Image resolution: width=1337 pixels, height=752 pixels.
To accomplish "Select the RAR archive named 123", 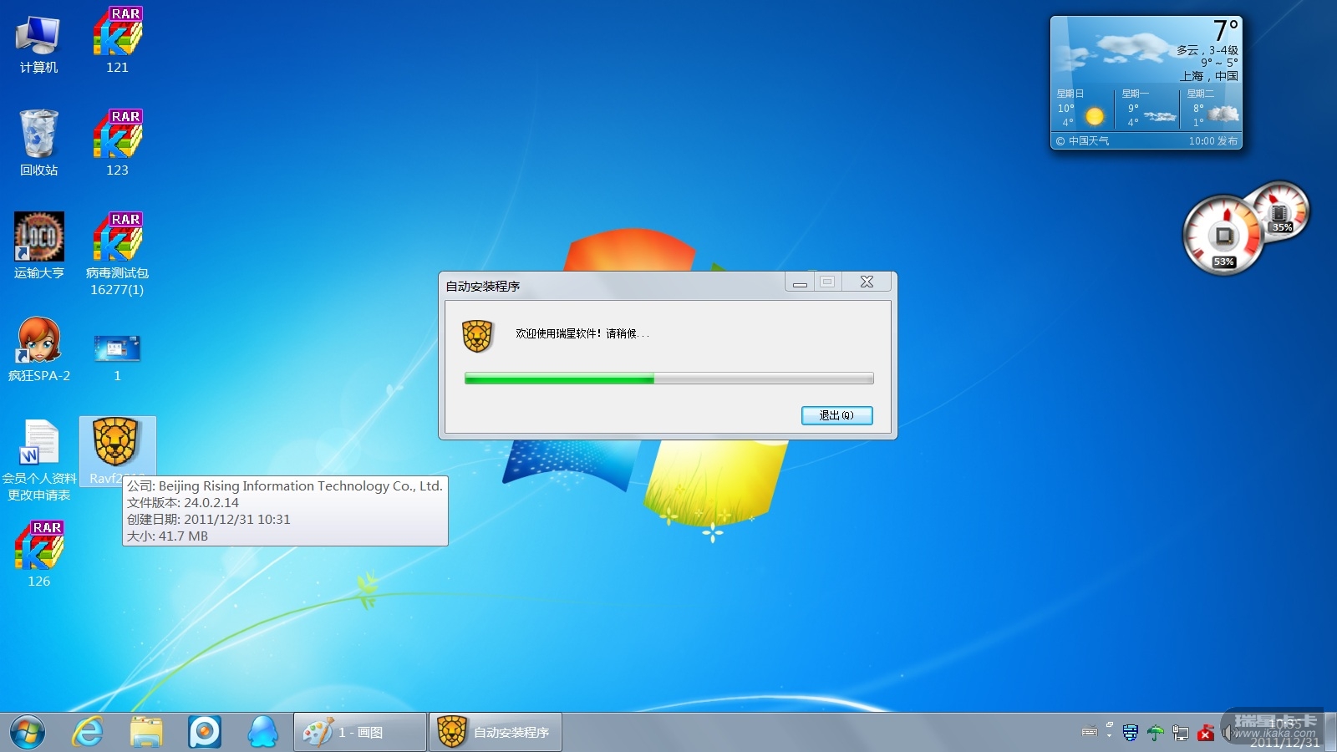I will pyautogui.click(x=117, y=144).
